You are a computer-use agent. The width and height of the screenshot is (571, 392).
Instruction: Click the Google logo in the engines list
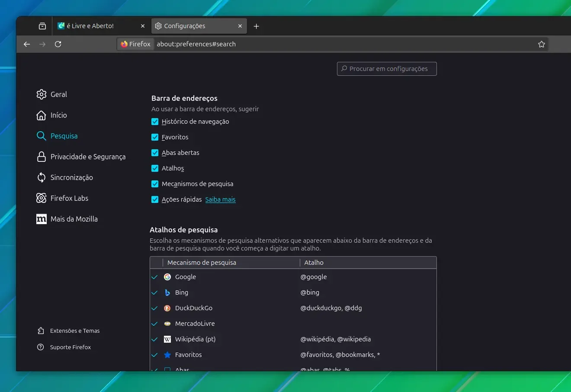pyautogui.click(x=167, y=277)
